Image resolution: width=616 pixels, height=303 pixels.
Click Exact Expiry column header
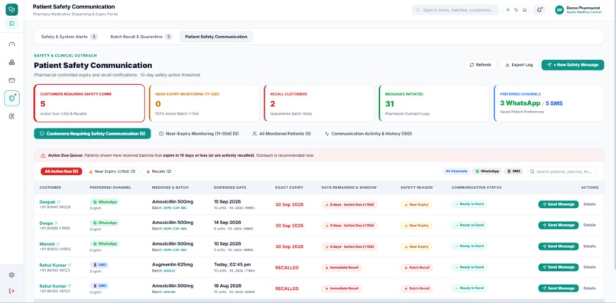tap(289, 187)
